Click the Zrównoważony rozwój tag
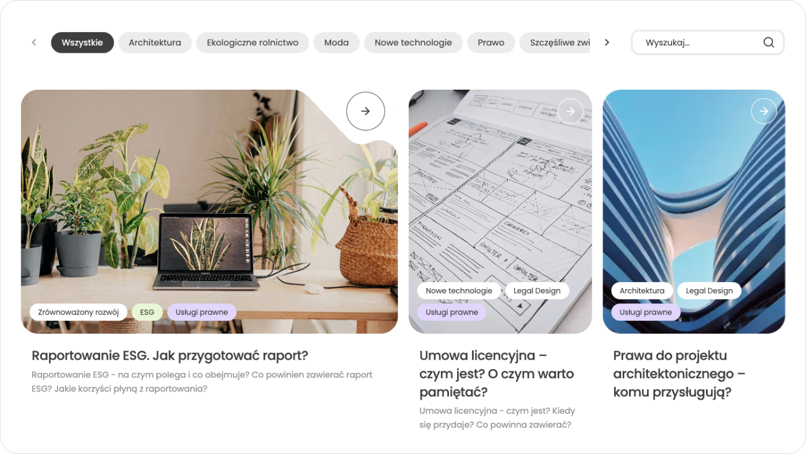The height and width of the screenshot is (454, 806). pyautogui.click(x=78, y=312)
